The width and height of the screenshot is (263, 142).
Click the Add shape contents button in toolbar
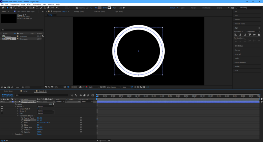[x=124, y=8]
